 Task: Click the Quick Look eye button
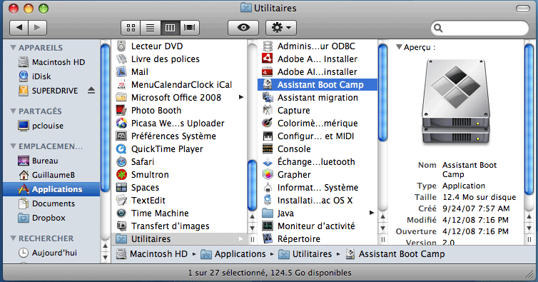pos(243,27)
